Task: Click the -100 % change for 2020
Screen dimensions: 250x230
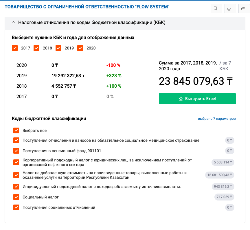Action: pos(113,65)
